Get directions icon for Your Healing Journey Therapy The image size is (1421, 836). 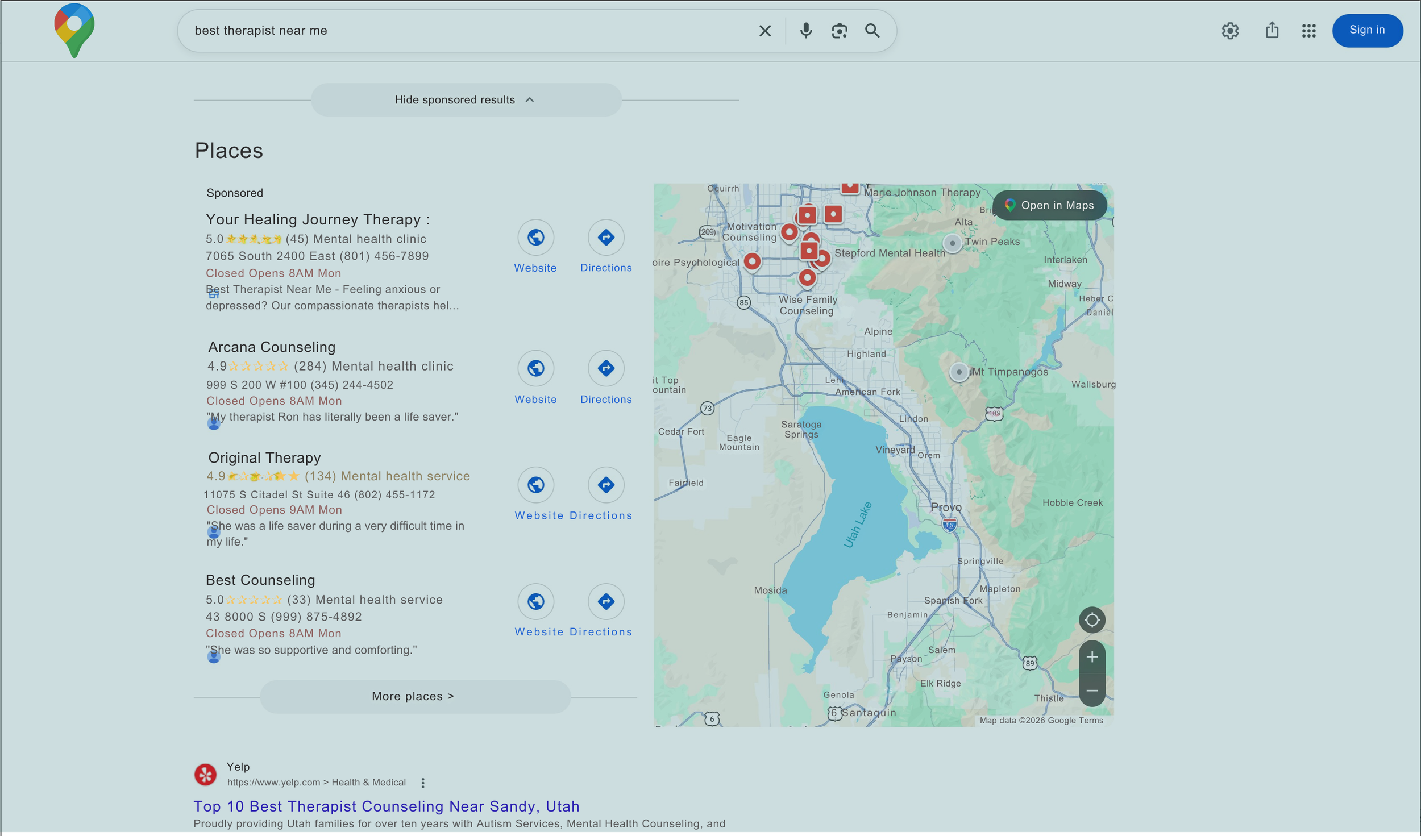click(606, 238)
